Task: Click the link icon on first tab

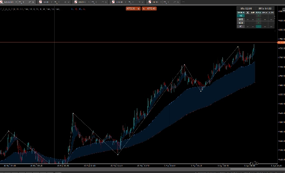Action: coord(30,2)
